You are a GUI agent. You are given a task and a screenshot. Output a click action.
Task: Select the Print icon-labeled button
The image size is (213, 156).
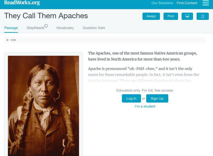(170, 16)
